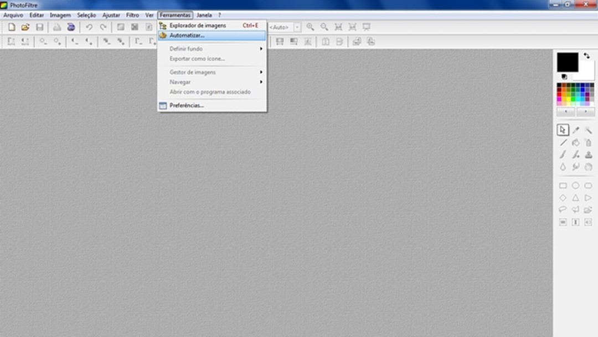This screenshot has height=337, width=598.
Task: Select the airbrush spray tool
Action: [589, 142]
